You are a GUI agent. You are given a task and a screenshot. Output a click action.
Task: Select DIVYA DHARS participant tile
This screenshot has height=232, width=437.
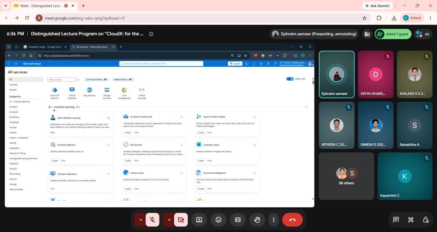[376, 74]
